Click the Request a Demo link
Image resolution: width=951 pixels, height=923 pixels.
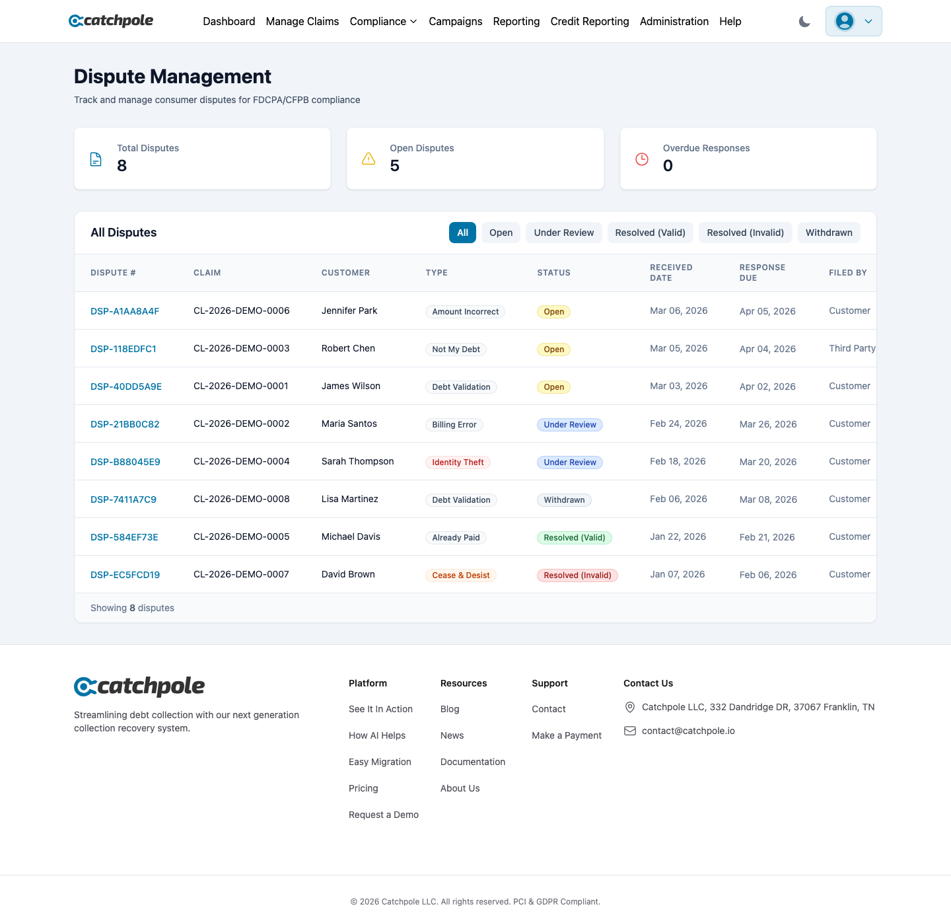coord(383,815)
